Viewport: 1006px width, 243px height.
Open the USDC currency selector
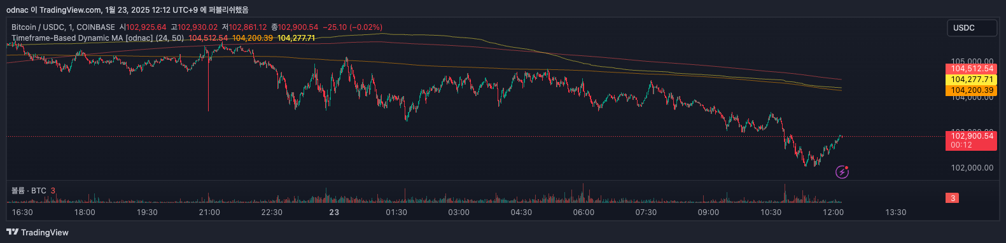click(972, 28)
